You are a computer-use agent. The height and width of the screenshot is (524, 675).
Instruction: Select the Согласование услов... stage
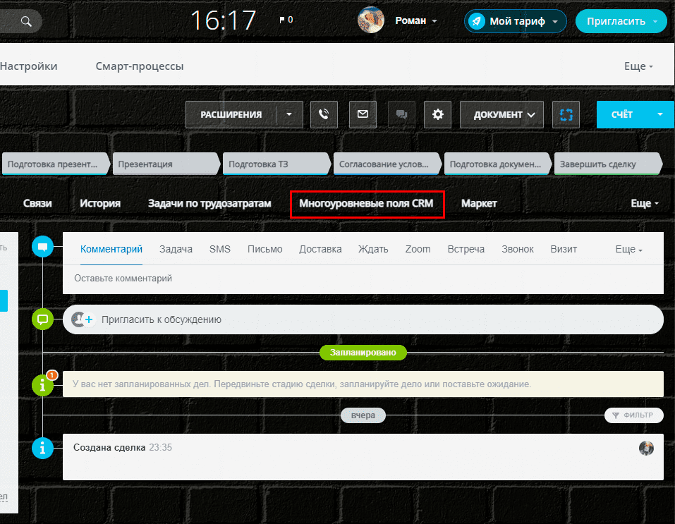tap(387, 164)
